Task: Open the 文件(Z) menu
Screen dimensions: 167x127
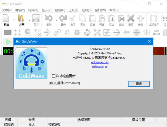Action: point(7,10)
